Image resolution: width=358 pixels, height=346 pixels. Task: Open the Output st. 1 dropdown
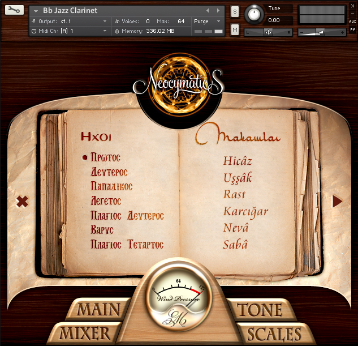point(105,22)
